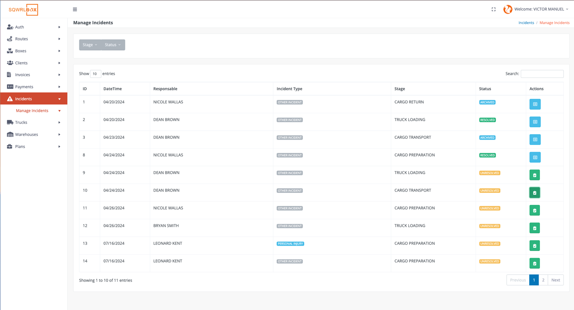Select Manage Incidents submenu item
The height and width of the screenshot is (310, 574).
coord(32,111)
